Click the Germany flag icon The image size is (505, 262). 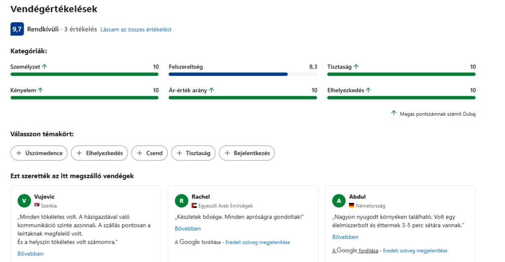tap(352, 205)
